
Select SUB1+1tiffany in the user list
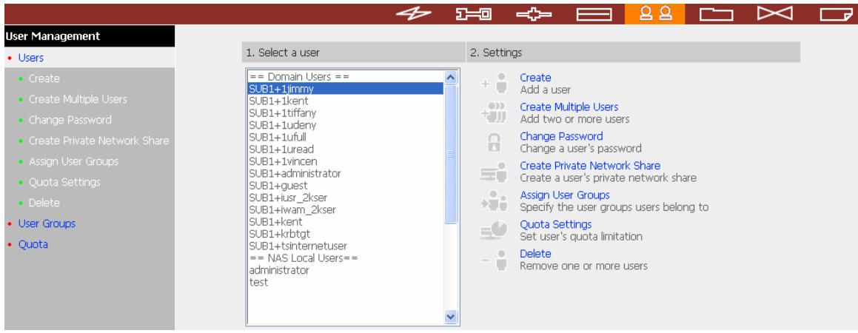click(x=345, y=113)
